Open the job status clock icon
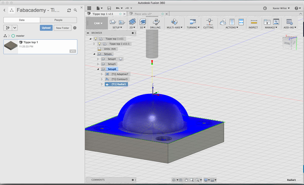 tap(265, 8)
